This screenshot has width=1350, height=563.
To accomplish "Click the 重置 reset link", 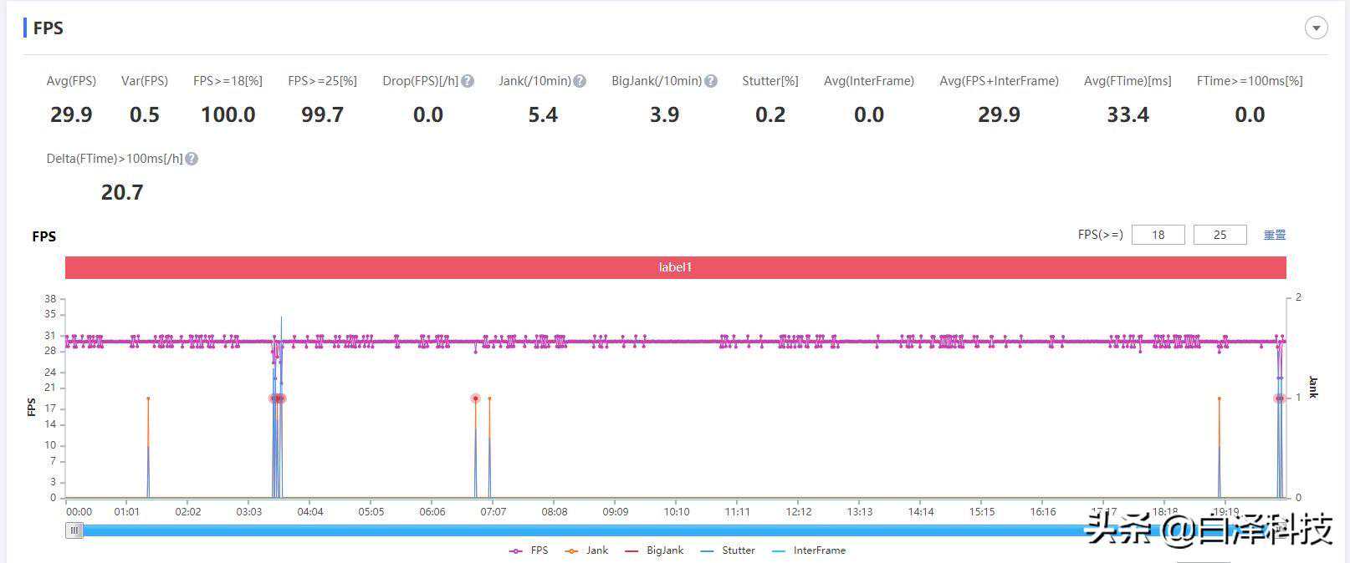I will click(x=1274, y=235).
